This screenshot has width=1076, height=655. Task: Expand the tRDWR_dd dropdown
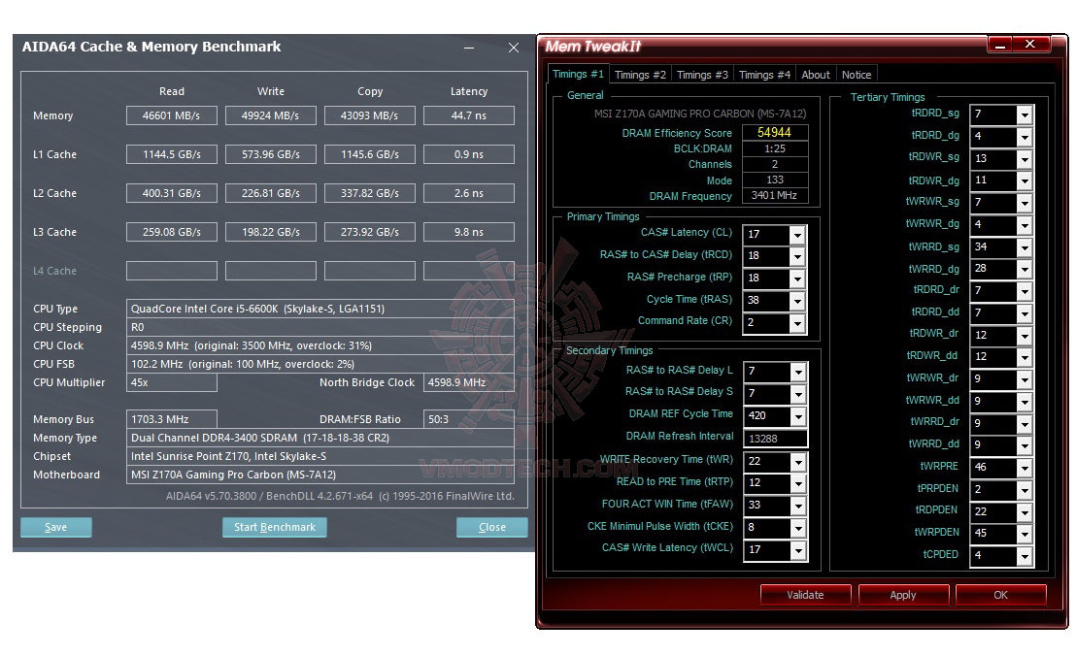click(1025, 357)
